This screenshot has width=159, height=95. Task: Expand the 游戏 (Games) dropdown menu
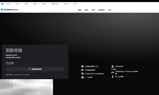(9, 4)
